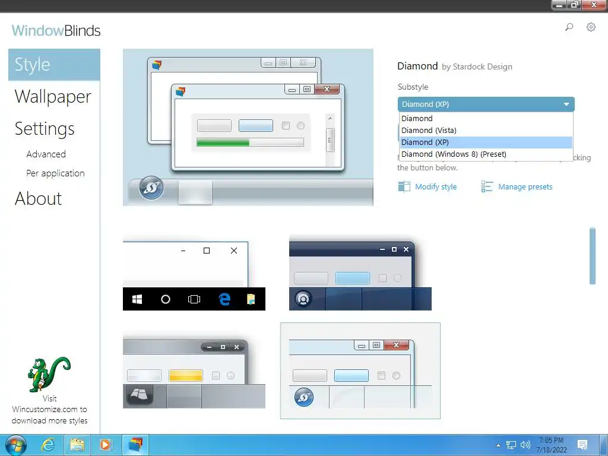Viewport: 608px width, 456px height.
Task: Click the network tray icon
Action: [x=511, y=445]
